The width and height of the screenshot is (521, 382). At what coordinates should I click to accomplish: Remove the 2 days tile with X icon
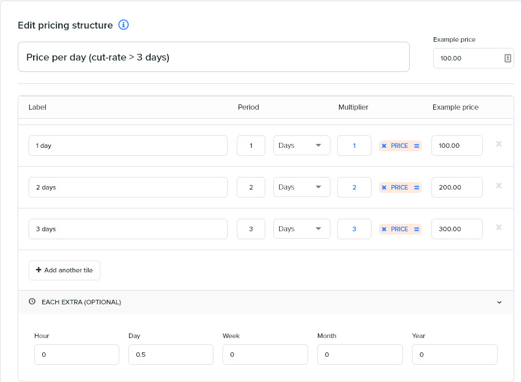(499, 186)
